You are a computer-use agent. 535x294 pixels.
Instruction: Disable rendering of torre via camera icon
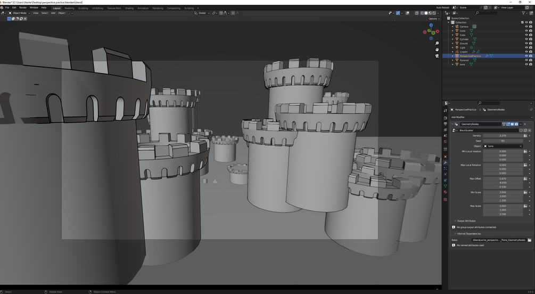pos(531,64)
